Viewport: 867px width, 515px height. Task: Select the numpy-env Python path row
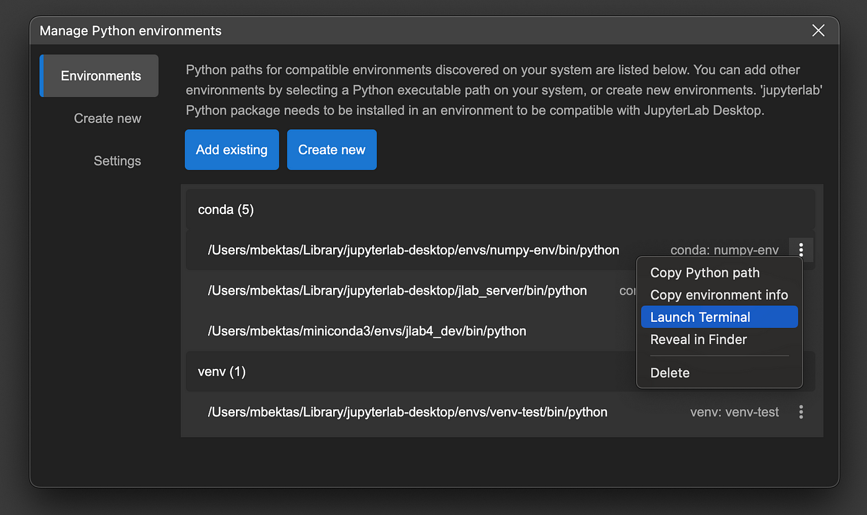[x=500, y=250]
